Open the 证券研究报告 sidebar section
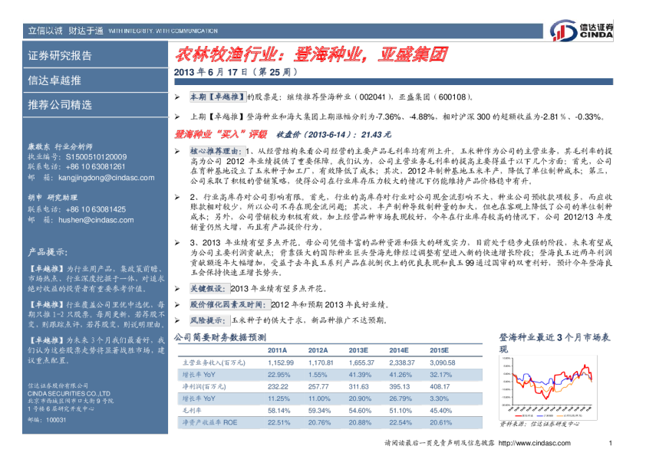The height and width of the screenshot is (456, 646). [60, 55]
